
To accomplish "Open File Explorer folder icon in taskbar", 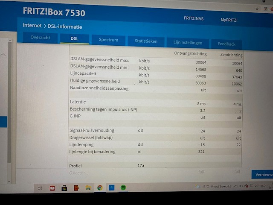I will [88, 188].
